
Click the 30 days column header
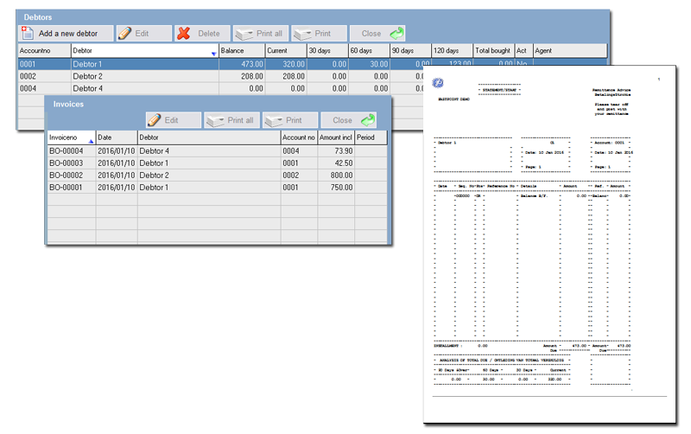pos(327,50)
